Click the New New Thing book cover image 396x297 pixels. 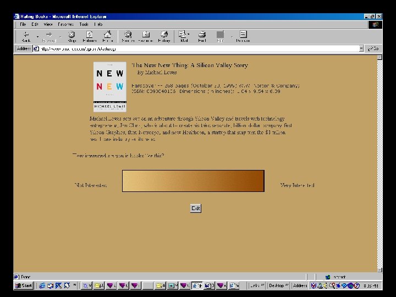point(110,87)
